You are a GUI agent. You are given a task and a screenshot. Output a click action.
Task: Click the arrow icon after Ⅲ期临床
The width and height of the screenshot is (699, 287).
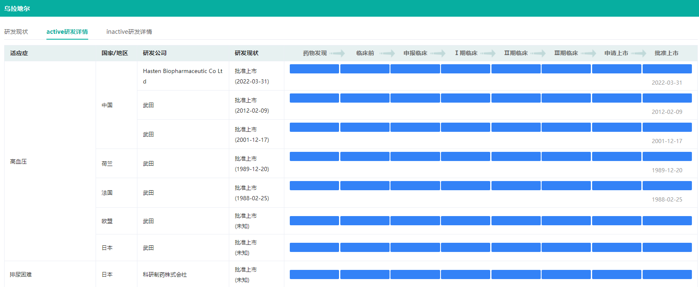588,53
